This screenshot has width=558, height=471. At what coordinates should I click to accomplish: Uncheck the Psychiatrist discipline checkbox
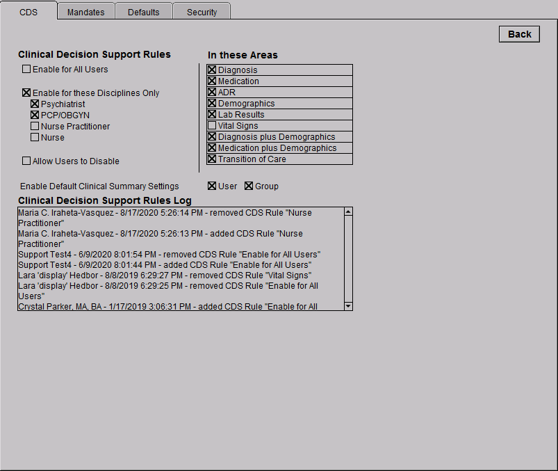pos(35,104)
